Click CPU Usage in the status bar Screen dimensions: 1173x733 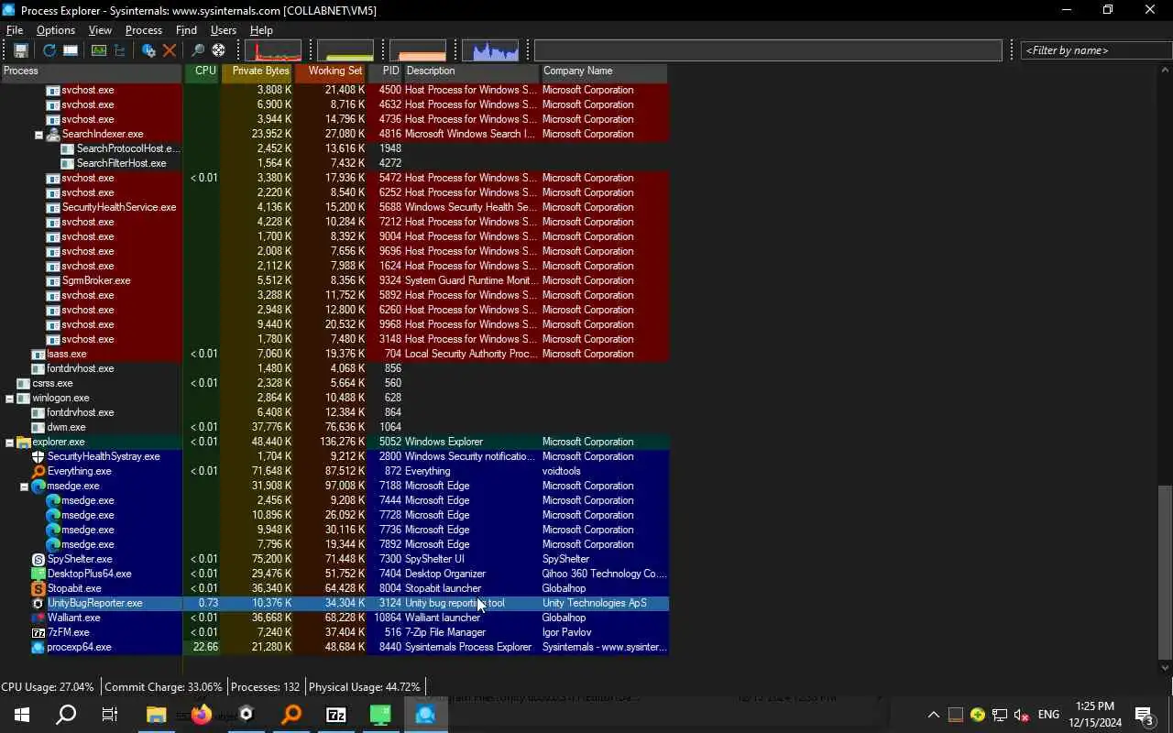48,687
